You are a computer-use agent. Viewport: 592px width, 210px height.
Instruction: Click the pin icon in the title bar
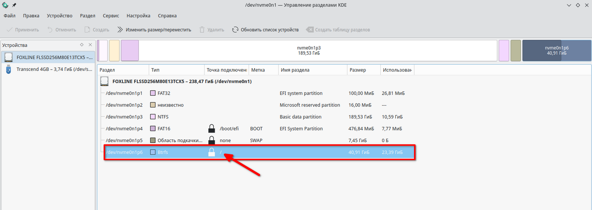coord(15,5)
